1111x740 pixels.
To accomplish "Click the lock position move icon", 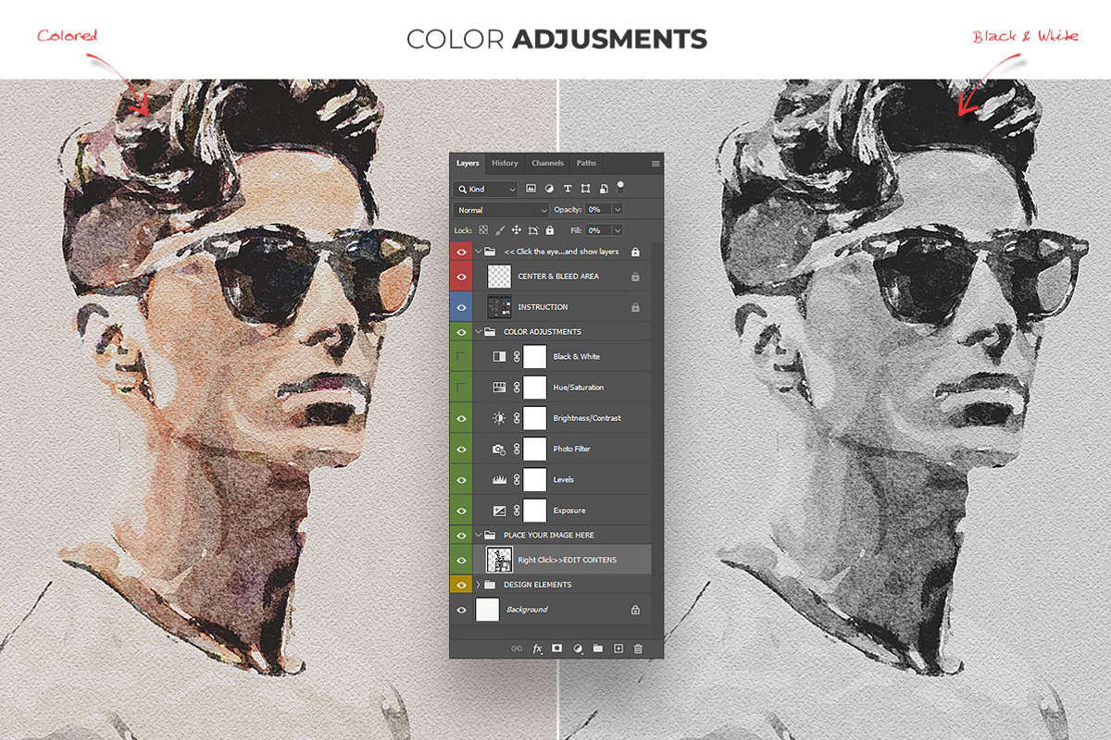I will [x=516, y=230].
